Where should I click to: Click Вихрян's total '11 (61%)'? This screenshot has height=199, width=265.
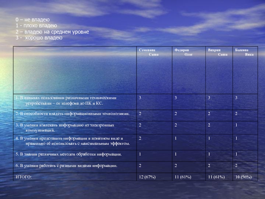click(216, 177)
